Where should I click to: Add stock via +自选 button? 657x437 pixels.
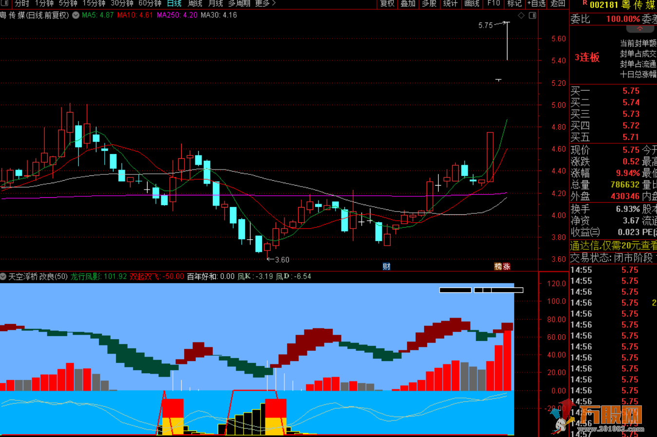tap(537, 3)
